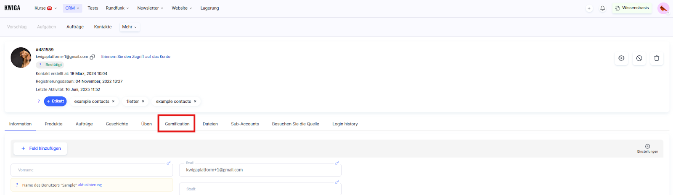Remove the 1letter tag
Image resolution: width=673 pixels, height=195 pixels.
(143, 101)
